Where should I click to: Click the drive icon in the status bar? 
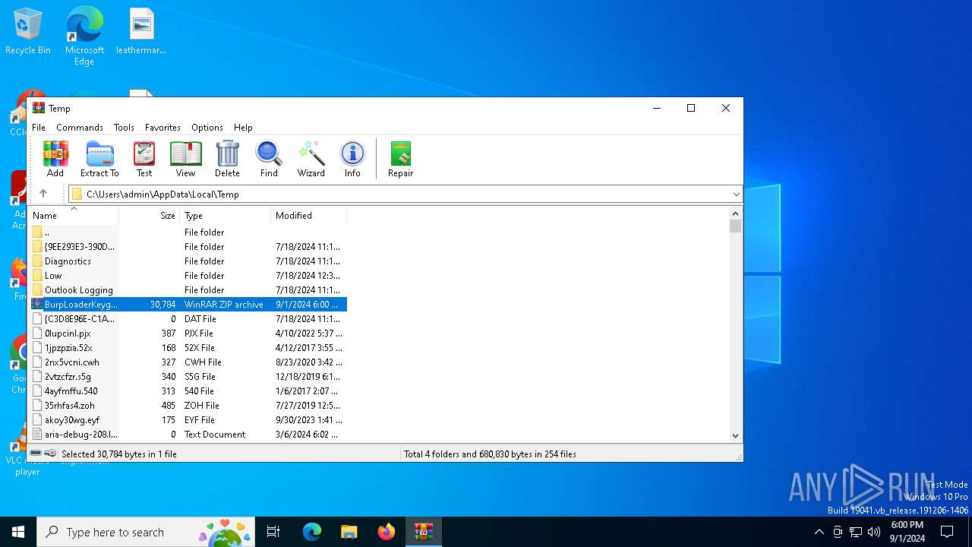[36, 454]
